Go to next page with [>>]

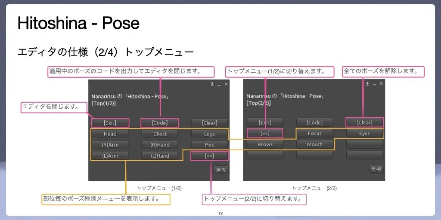pos(210,156)
